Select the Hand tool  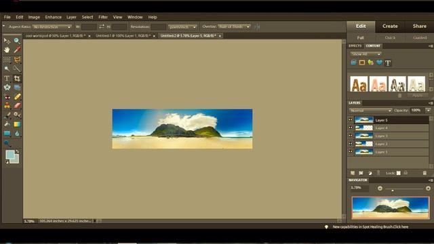[7, 50]
